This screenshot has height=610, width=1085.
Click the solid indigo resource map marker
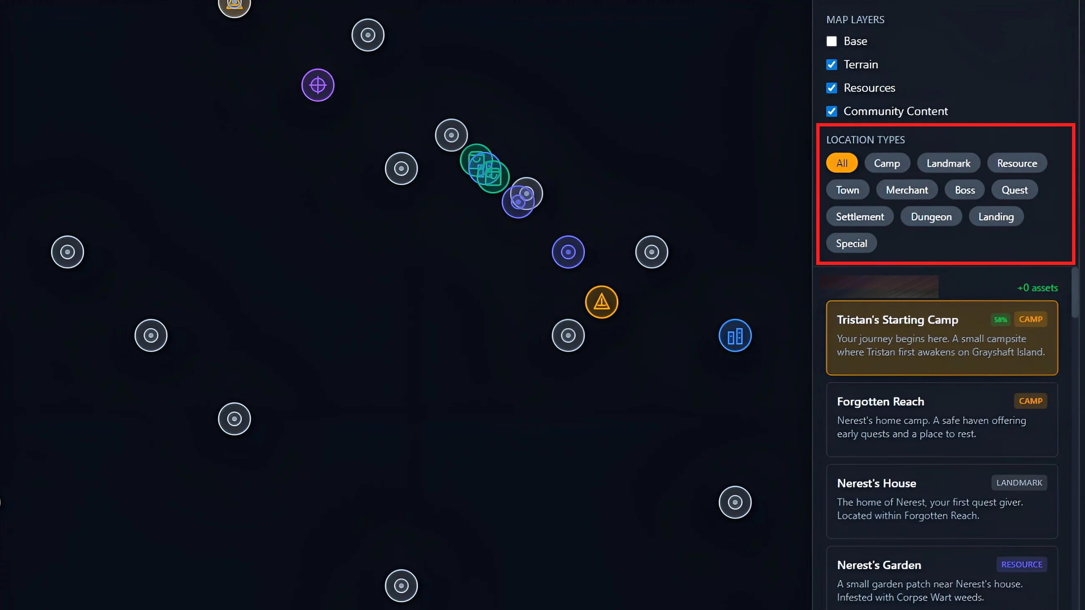pyautogui.click(x=568, y=252)
